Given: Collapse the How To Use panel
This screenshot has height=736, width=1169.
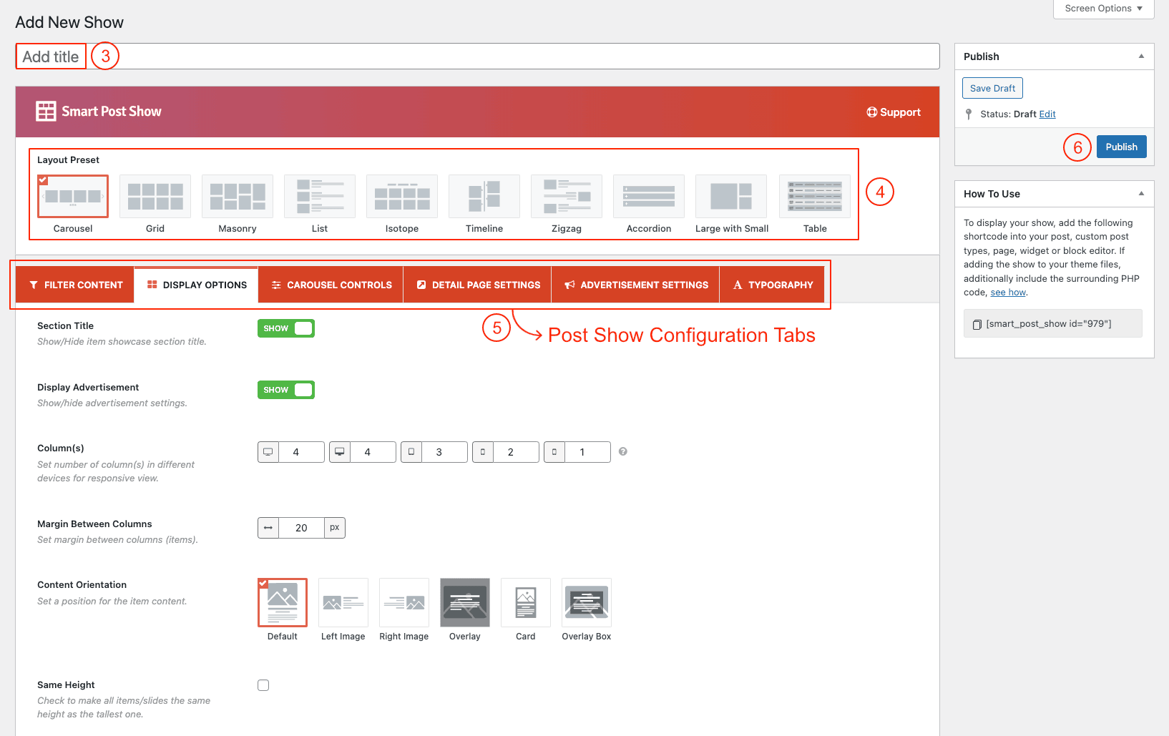Looking at the screenshot, I should click(1141, 194).
